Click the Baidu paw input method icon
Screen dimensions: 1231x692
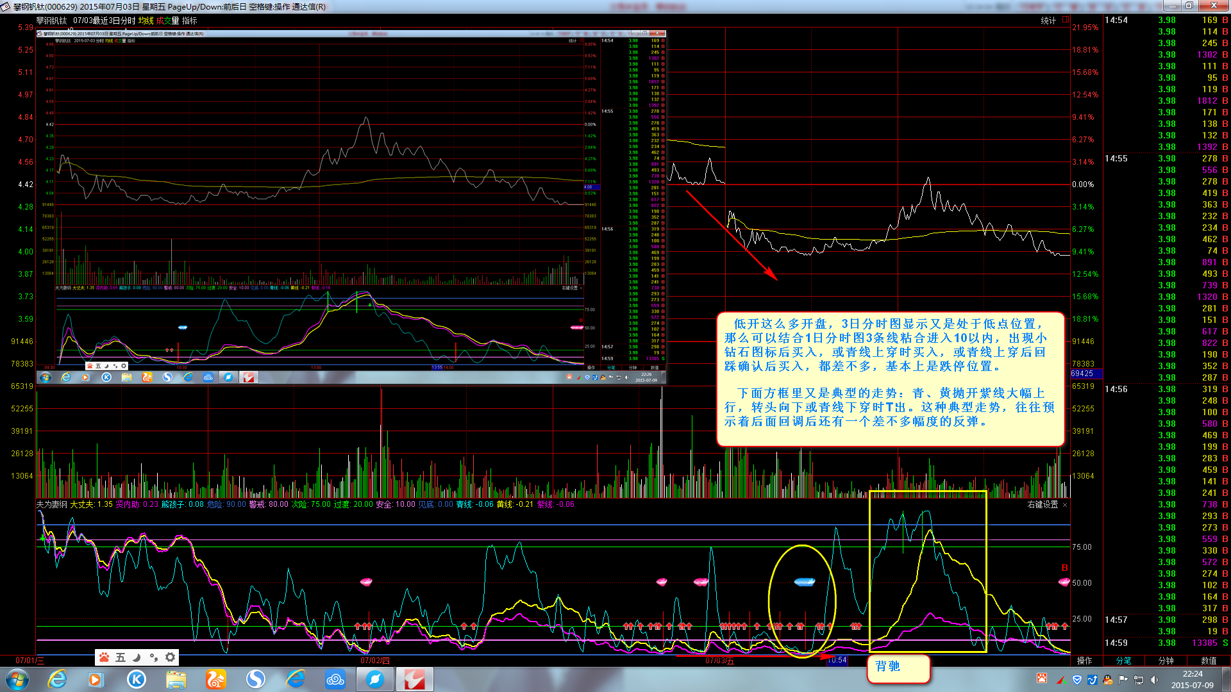point(104,657)
